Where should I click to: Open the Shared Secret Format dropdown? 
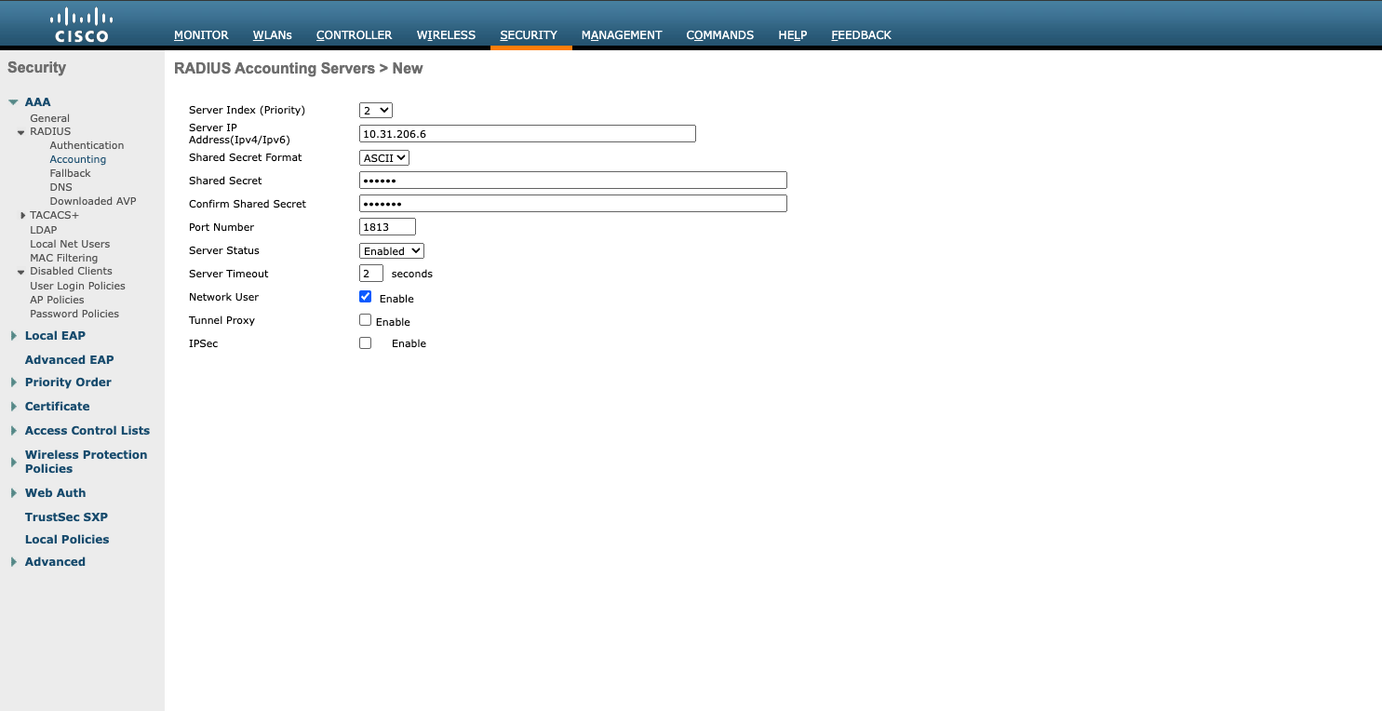click(384, 158)
